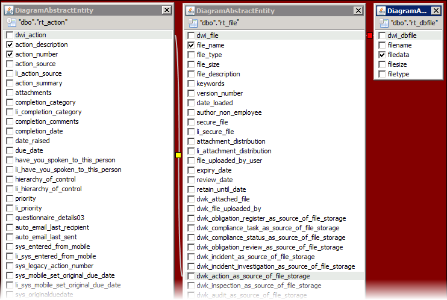Uncheck the file_name checkbox
Image resolution: width=447 pixels, height=300 pixels.
tap(191, 46)
